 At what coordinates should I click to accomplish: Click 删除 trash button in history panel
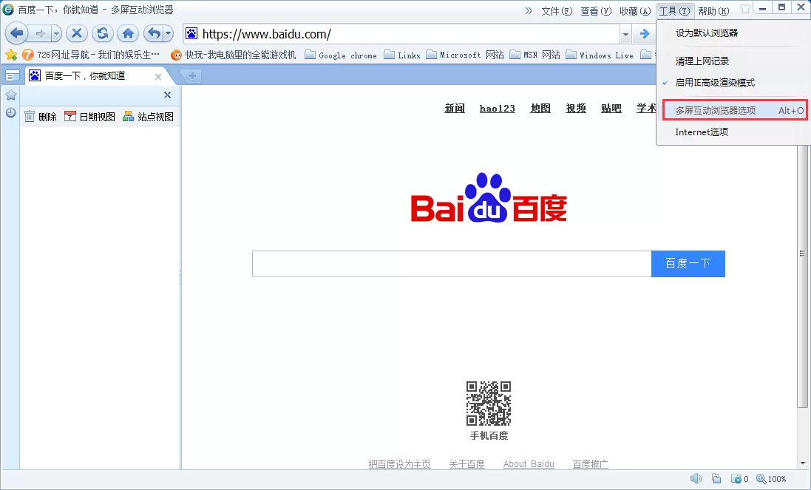pyautogui.click(x=41, y=117)
